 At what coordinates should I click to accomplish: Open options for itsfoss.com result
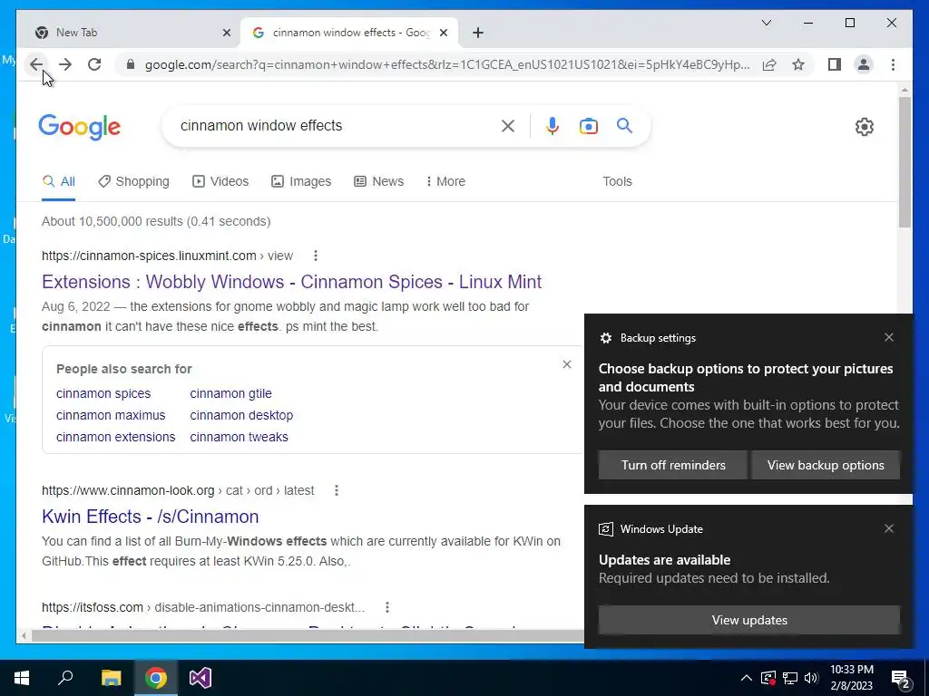point(386,607)
